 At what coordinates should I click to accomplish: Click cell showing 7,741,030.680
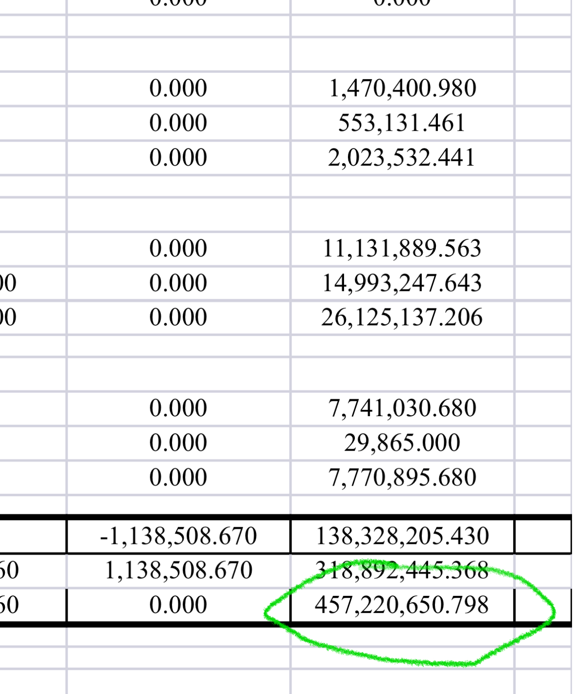[402, 408]
